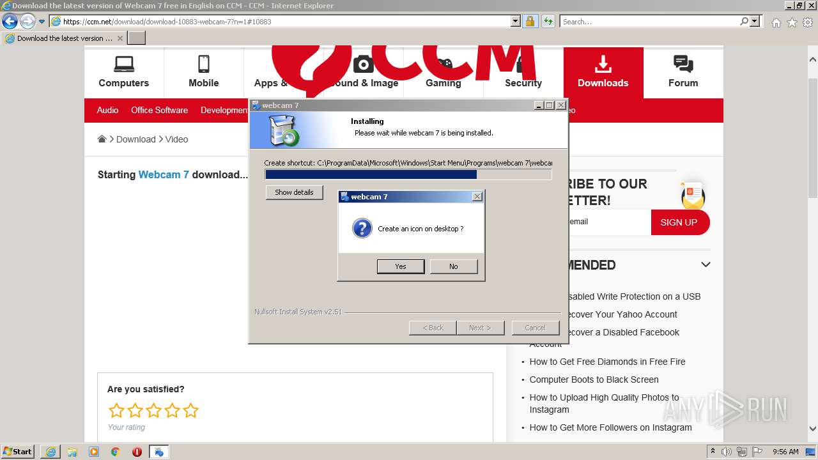The width and height of the screenshot is (818, 460).
Task: Click Internet Explorer taskbar icon
Action: tap(50, 452)
